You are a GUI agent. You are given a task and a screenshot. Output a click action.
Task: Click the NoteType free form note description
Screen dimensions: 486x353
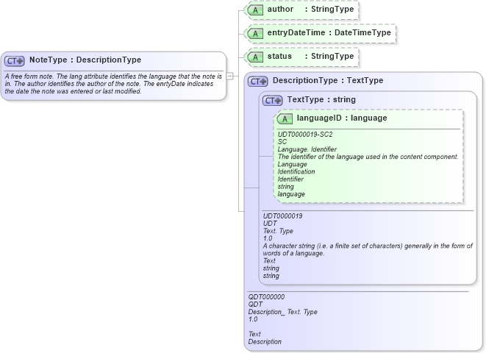coord(113,84)
